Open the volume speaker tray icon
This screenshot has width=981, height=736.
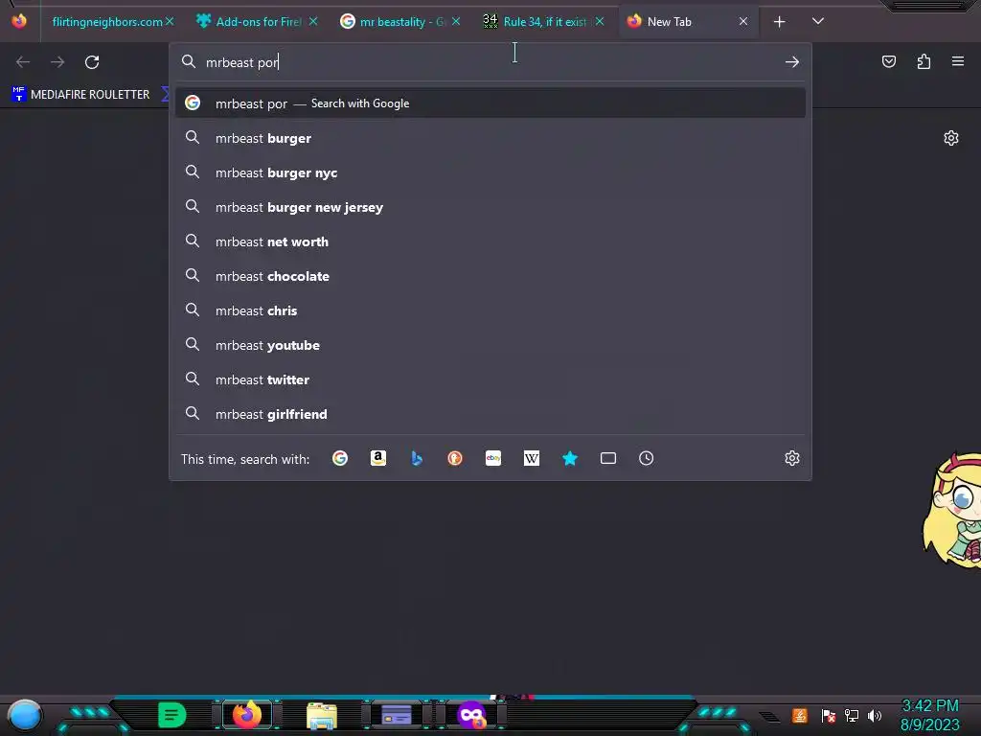[x=875, y=715]
